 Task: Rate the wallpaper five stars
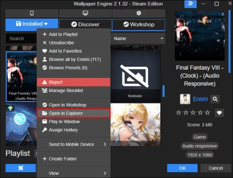[207, 113]
